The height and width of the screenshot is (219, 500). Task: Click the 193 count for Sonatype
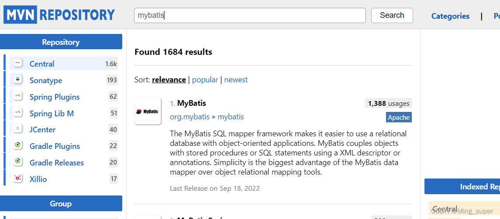click(112, 81)
